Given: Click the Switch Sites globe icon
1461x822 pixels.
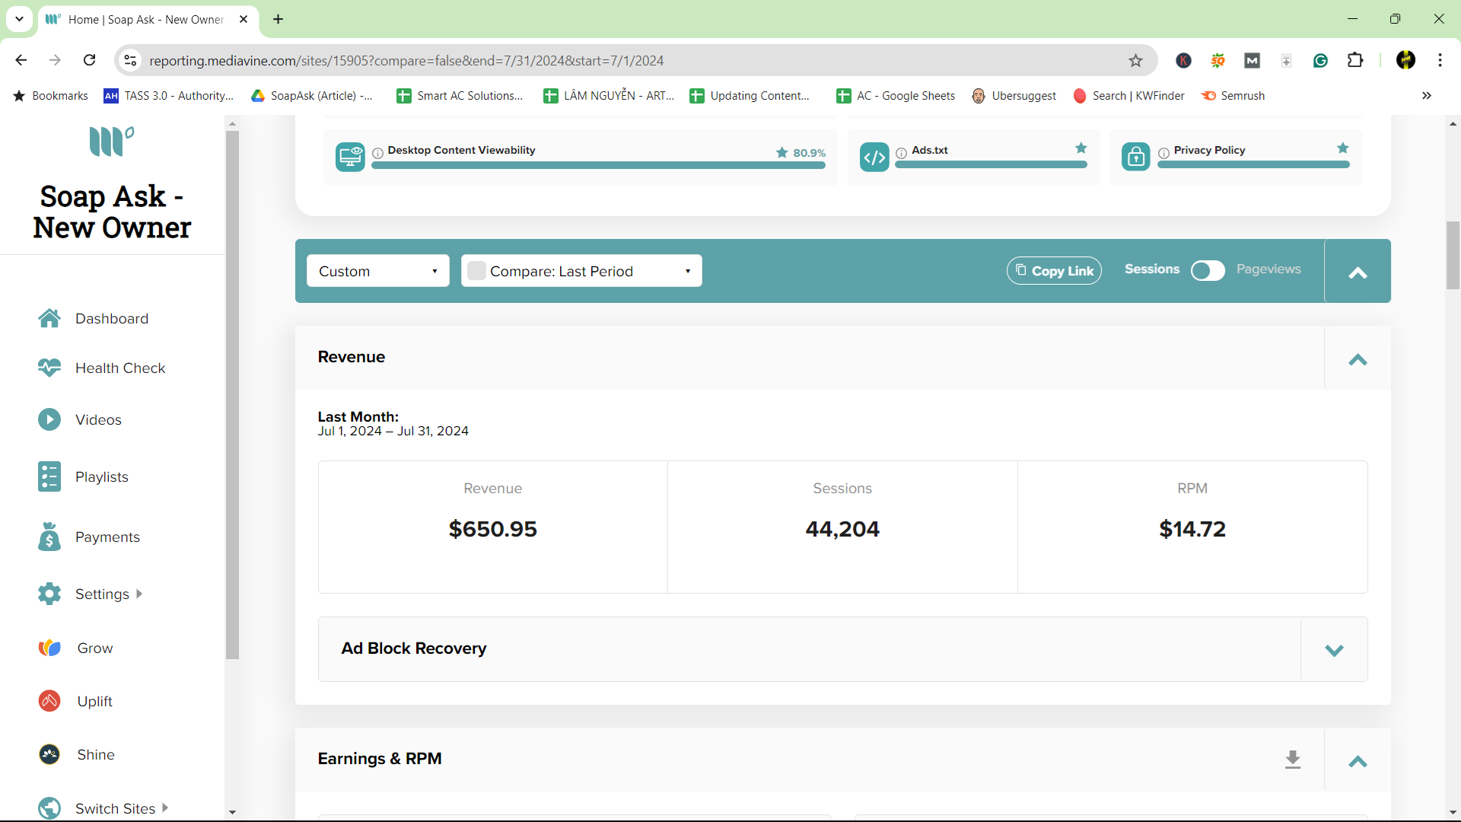Looking at the screenshot, I should pos(49,808).
